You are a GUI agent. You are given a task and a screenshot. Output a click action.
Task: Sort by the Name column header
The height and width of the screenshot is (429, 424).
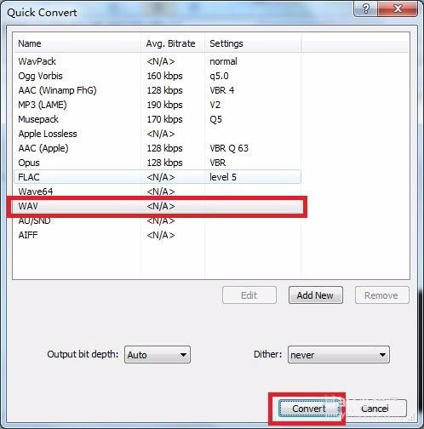(x=77, y=43)
